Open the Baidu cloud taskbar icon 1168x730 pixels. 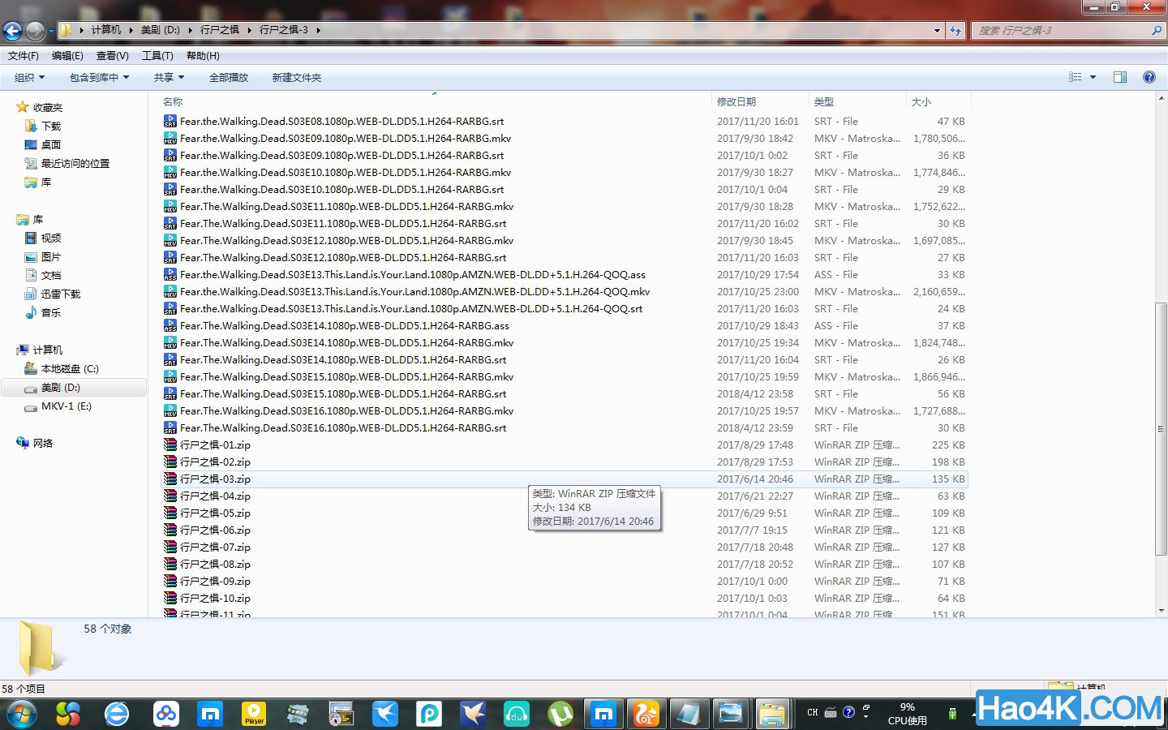point(166,715)
